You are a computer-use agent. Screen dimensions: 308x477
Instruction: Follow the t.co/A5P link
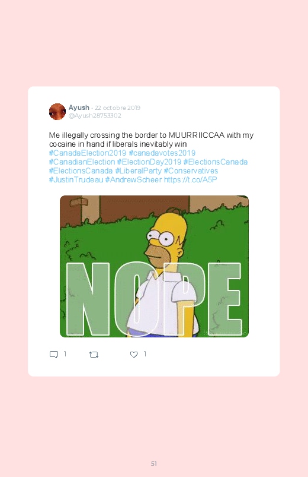(191, 180)
